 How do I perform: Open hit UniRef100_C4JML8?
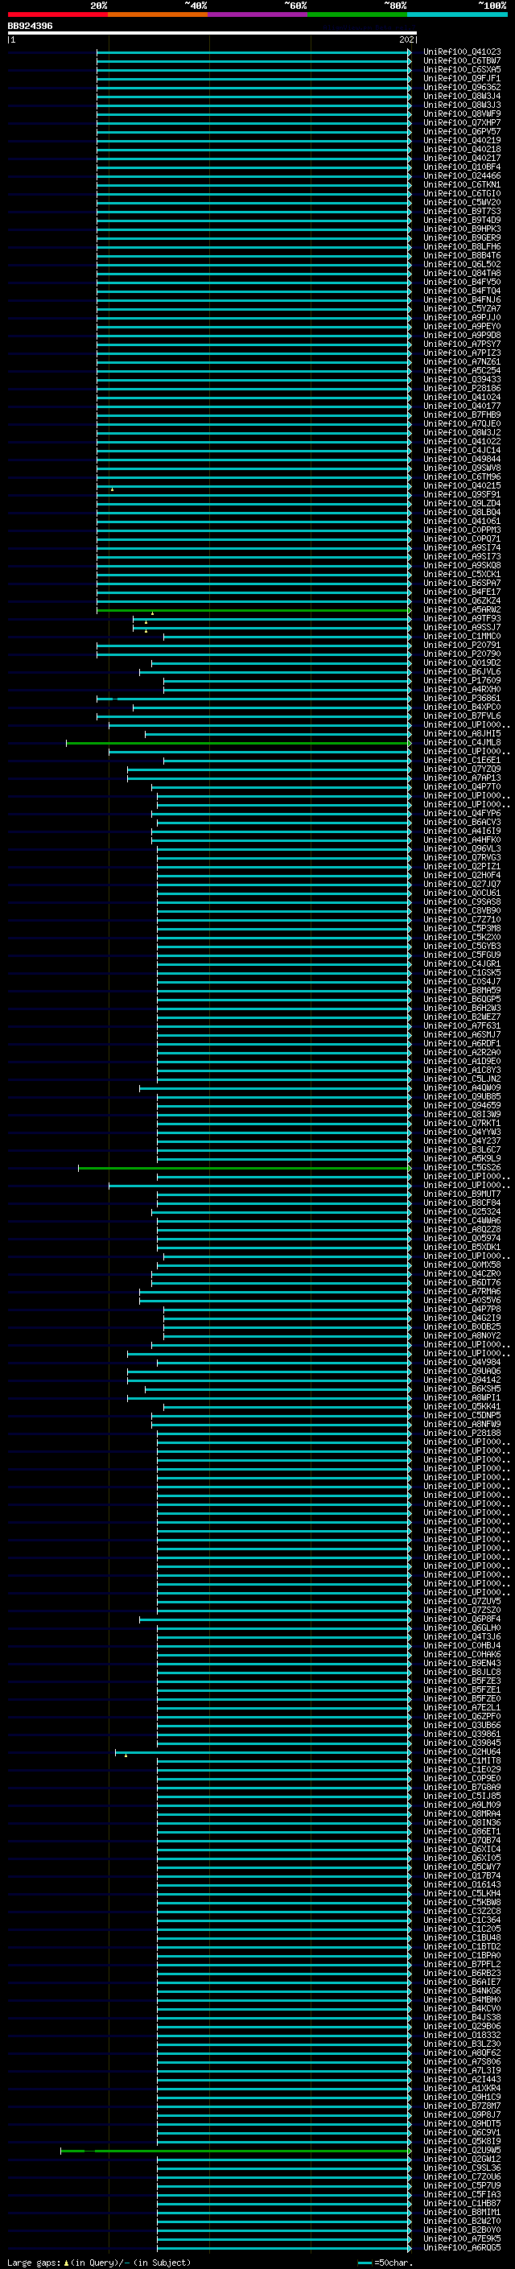pyautogui.click(x=462, y=744)
